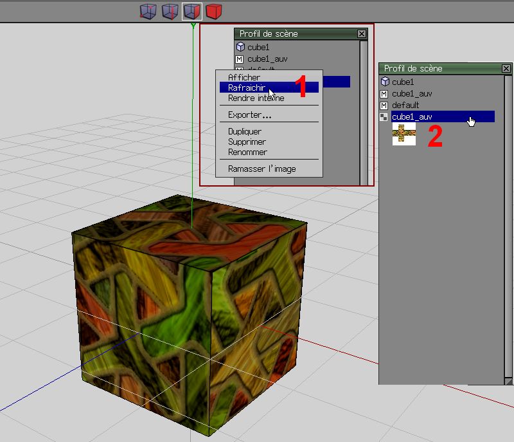Click M icon of cube1_auv material in thumbnail panel

coord(384,94)
